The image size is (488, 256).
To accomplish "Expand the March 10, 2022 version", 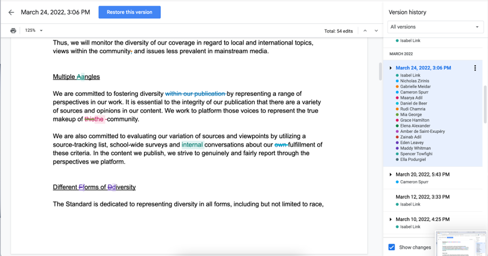I will (x=391, y=219).
